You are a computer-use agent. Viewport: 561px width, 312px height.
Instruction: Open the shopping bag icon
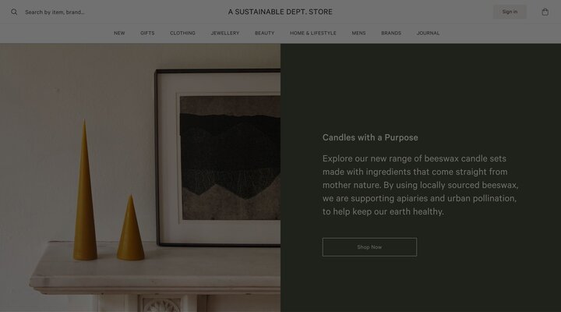(x=545, y=12)
